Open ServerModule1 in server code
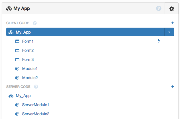This screenshot has height=119, width=180. pyautogui.click(x=36, y=105)
